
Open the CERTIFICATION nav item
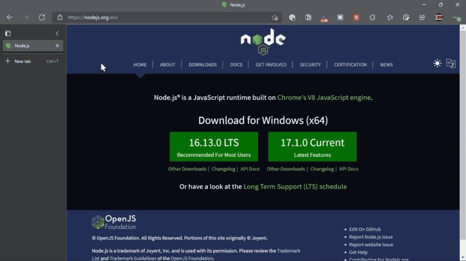coord(350,65)
